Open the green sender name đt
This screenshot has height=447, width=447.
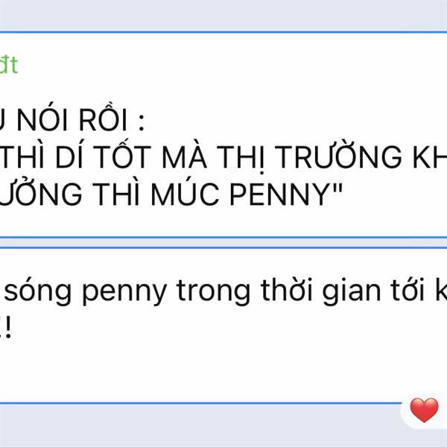[x=8, y=66]
